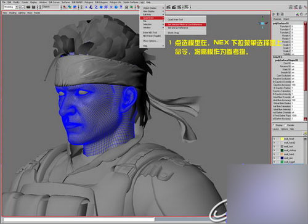Click the layer list vertical scrollbar
This screenshot has height=224, width=308.
306,150
